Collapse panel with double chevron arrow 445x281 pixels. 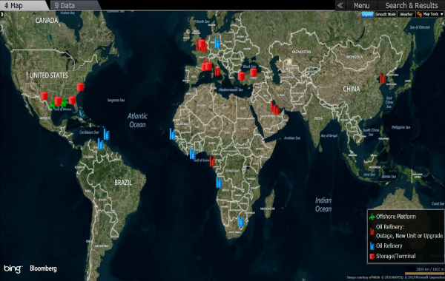coord(340,5)
